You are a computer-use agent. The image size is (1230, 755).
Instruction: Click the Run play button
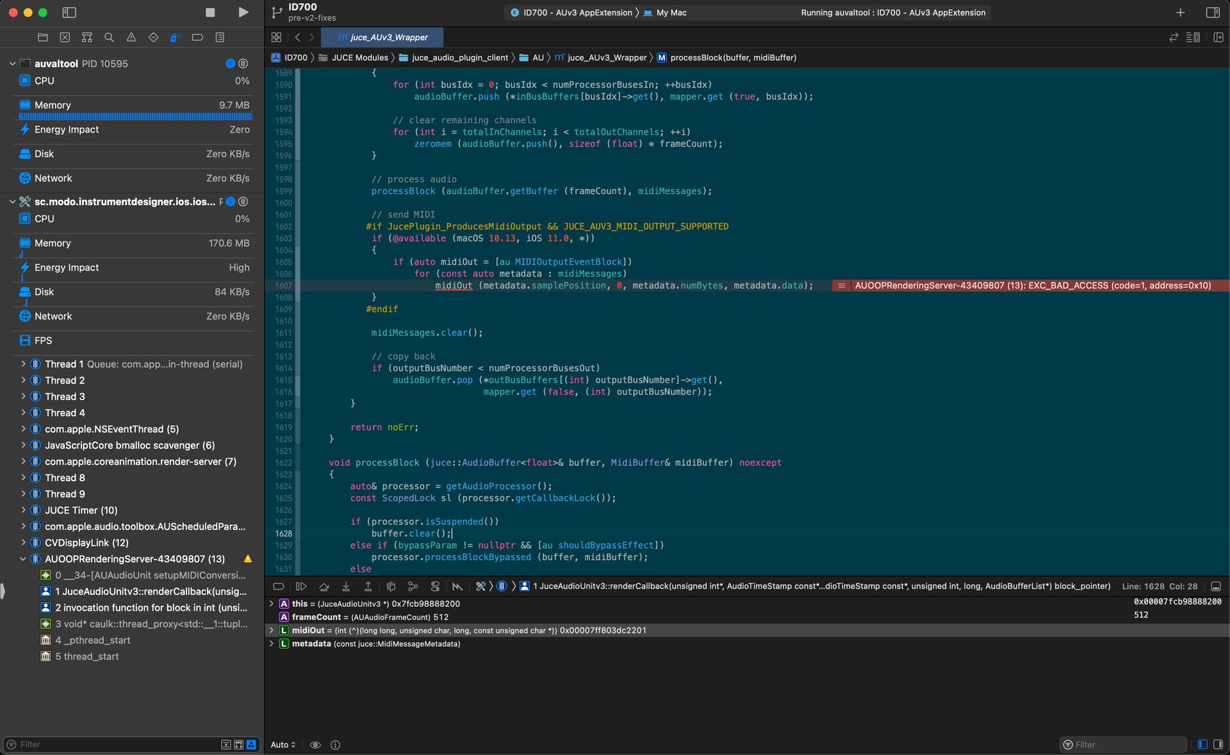(243, 12)
